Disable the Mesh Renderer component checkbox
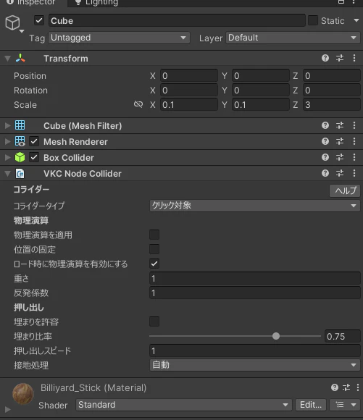 34,141
